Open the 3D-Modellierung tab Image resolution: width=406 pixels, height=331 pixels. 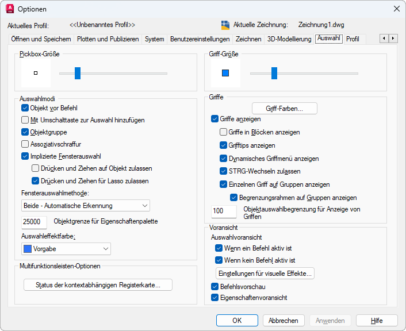(x=289, y=39)
